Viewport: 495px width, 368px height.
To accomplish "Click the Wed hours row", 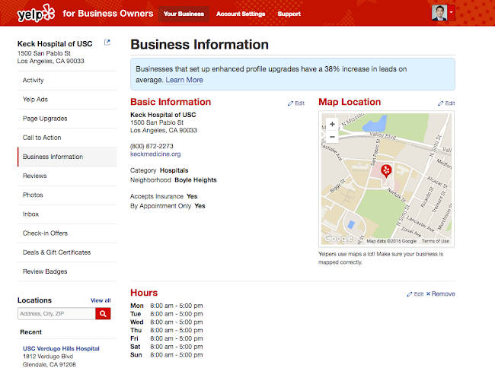I will [x=166, y=322].
